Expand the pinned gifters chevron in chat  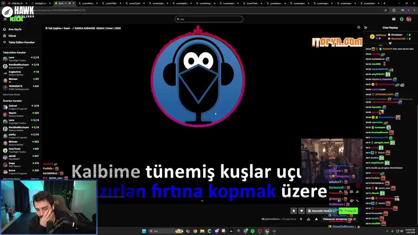point(390,43)
